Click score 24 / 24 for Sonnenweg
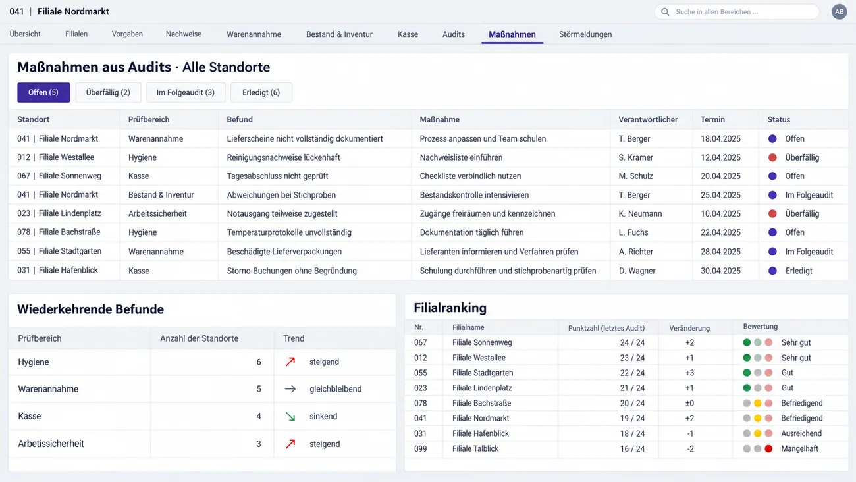856x482 pixels. [632, 342]
